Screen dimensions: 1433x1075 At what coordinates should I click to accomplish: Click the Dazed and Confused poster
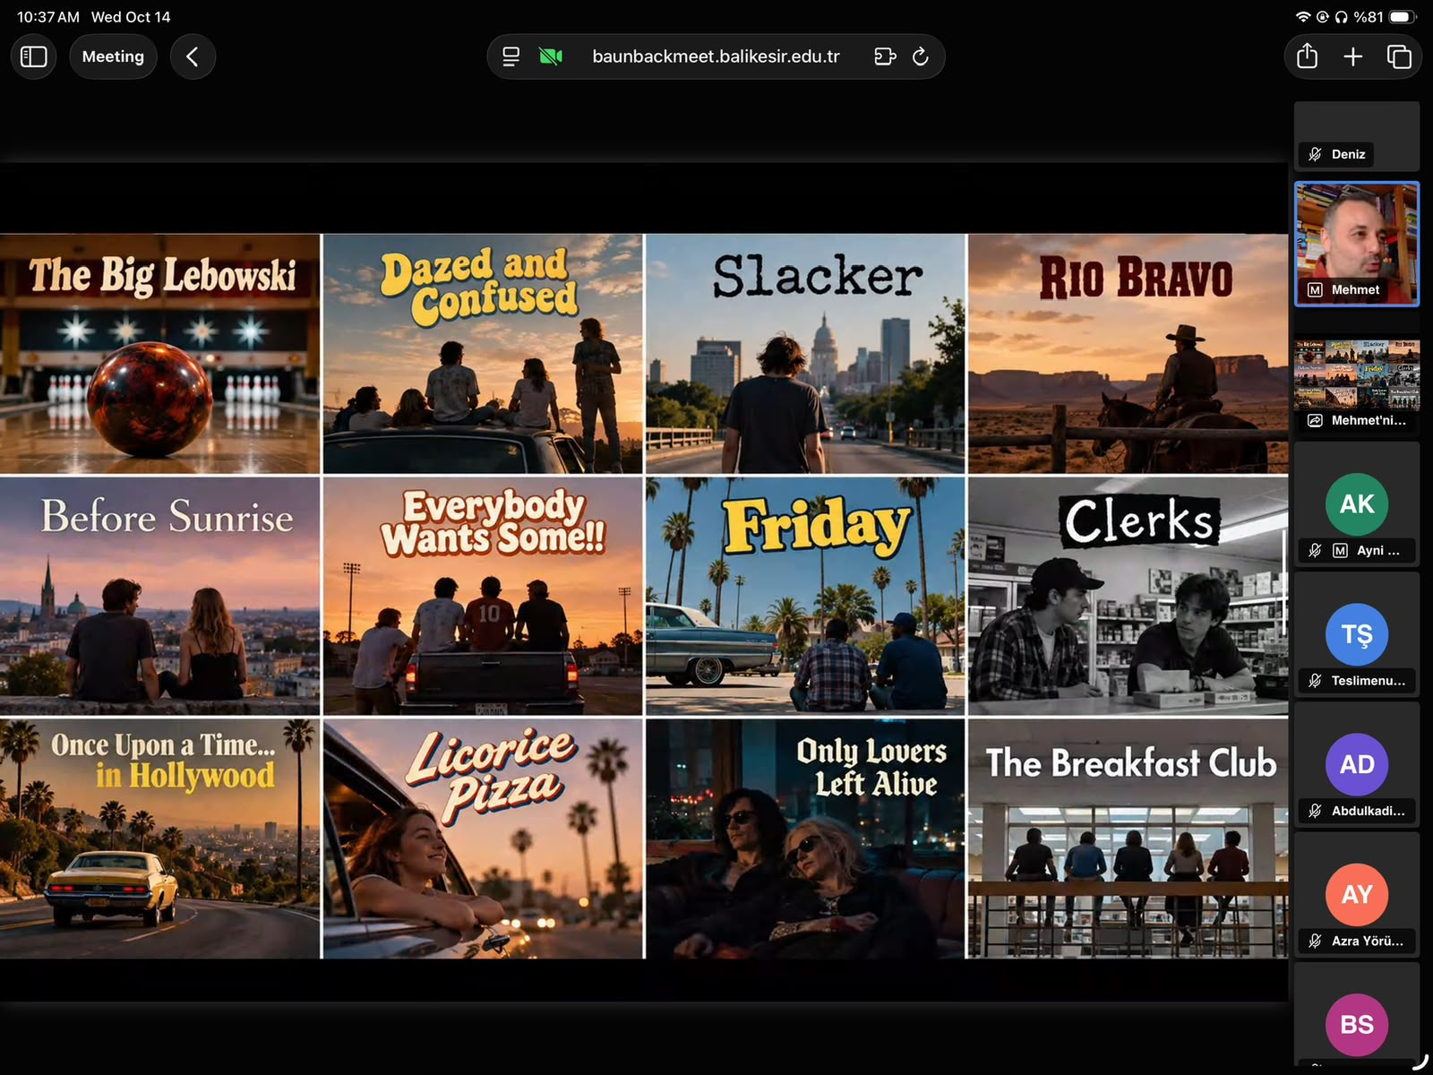click(x=483, y=354)
